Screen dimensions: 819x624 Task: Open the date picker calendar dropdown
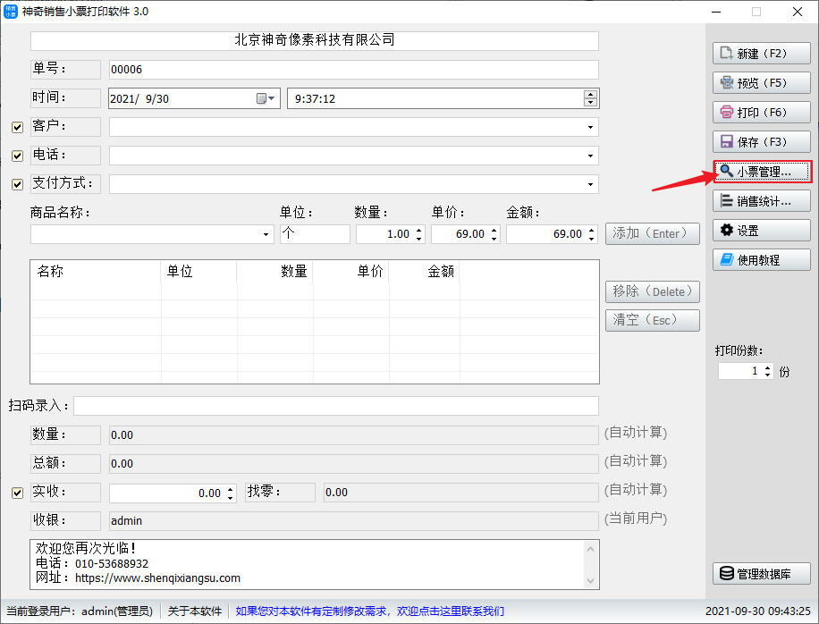(266, 98)
